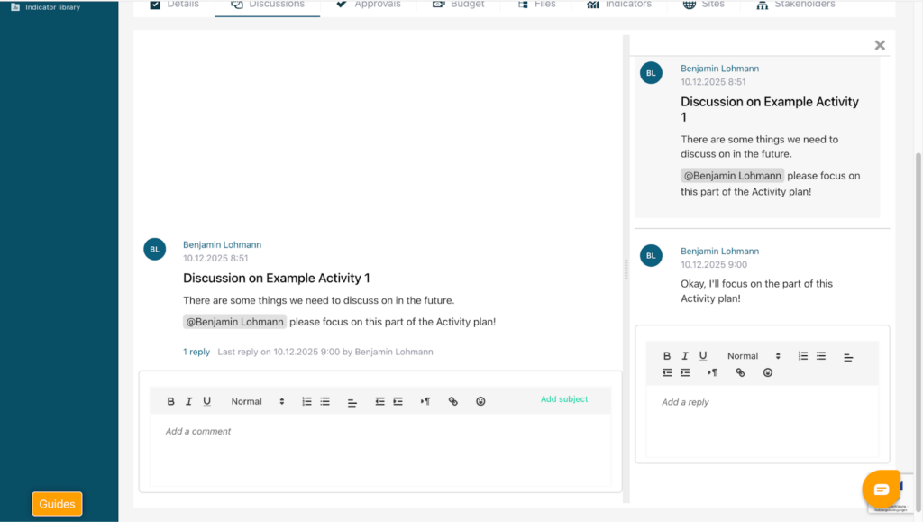This screenshot has height=522, width=923.
Task: Toggle italic in the comment editor
Action: (x=189, y=402)
